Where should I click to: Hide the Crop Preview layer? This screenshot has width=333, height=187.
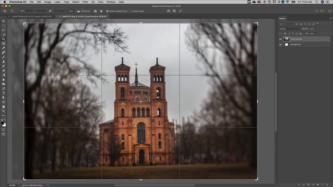(280, 39)
